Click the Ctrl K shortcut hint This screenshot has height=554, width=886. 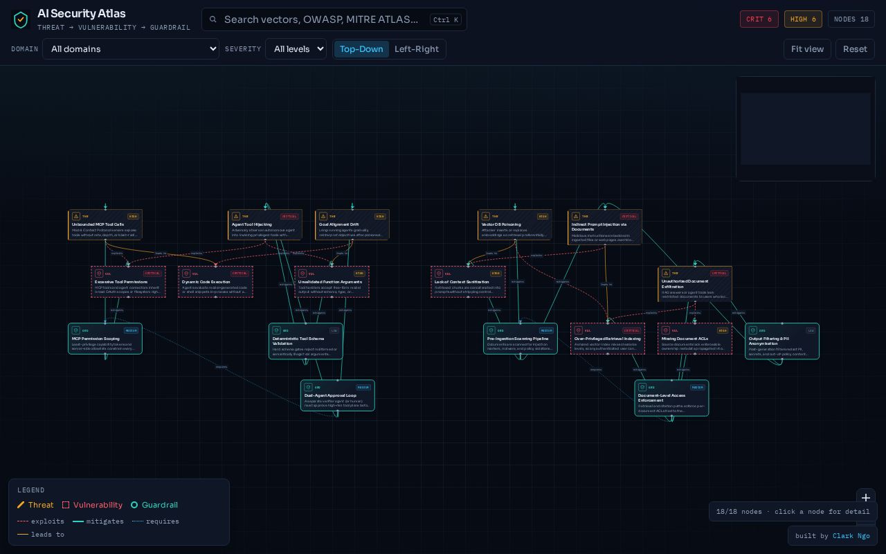tap(445, 19)
